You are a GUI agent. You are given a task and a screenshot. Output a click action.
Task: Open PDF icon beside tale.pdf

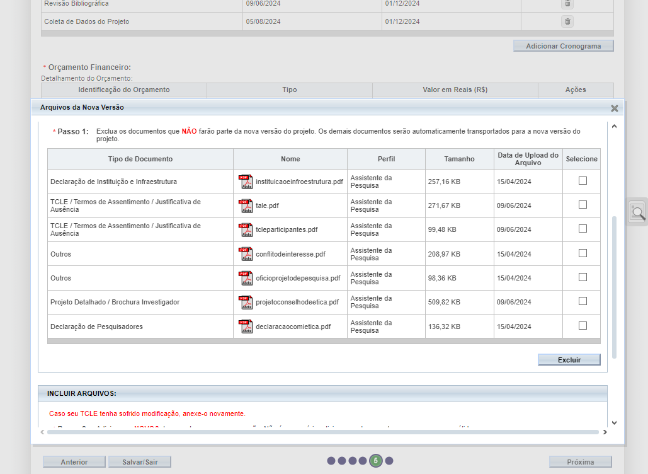(246, 205)
